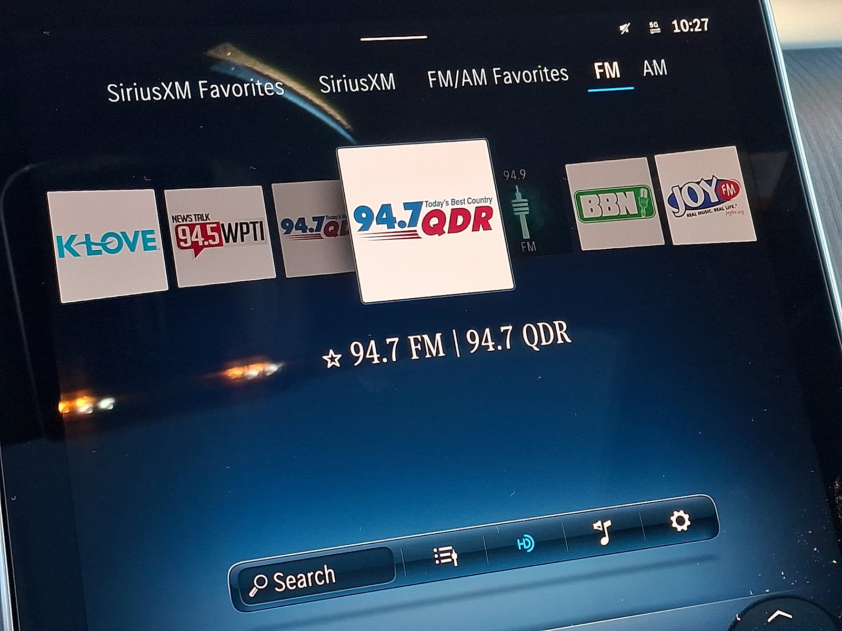Tune to K-LOVE station tile

[x=107, y=246]
